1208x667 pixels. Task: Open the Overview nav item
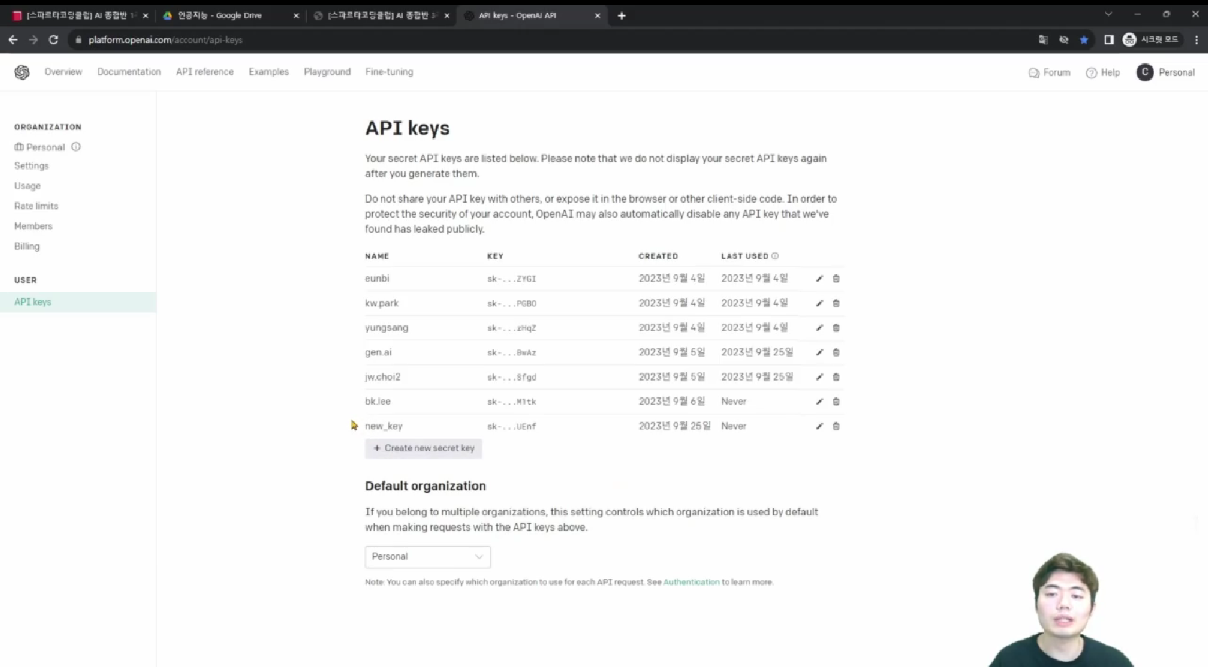[63, 72]
